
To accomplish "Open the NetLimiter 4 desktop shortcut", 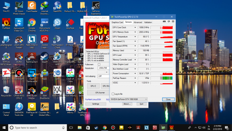I will click(x=32, y=42).
